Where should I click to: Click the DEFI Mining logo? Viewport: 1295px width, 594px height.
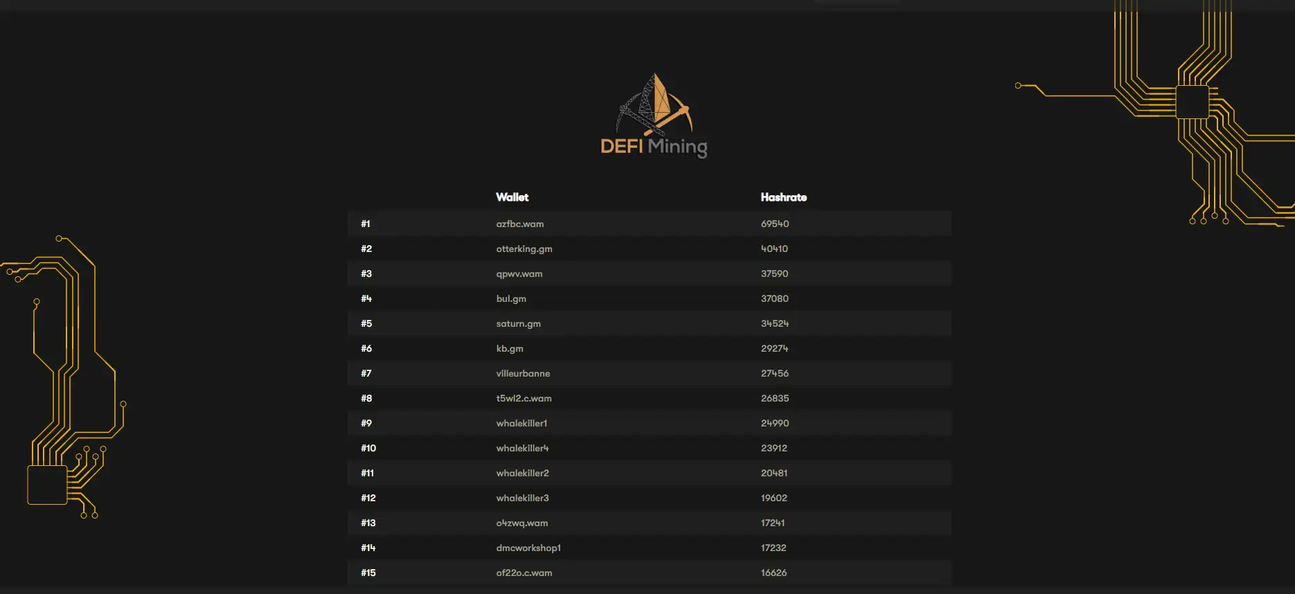(654, 116)
